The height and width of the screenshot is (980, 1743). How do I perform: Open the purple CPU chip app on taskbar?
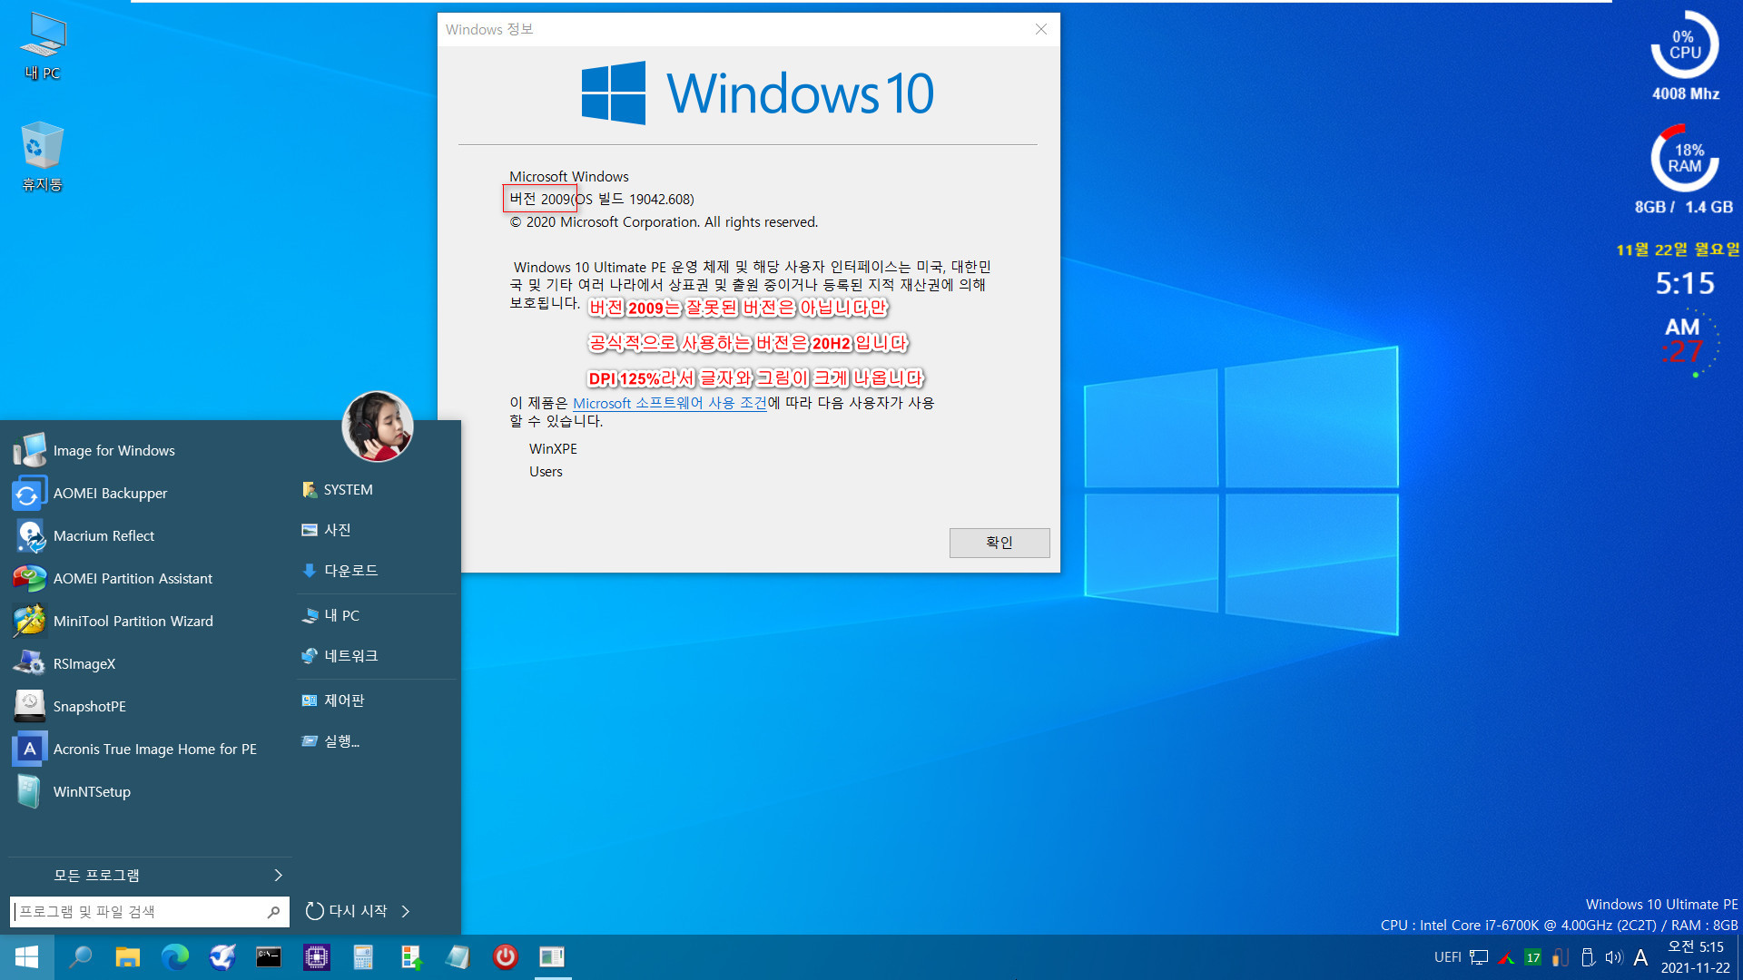[x=316, y=957]
